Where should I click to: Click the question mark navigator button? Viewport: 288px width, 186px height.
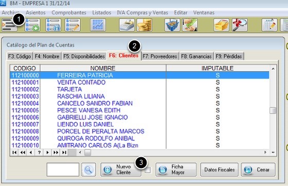click(39, 153)
